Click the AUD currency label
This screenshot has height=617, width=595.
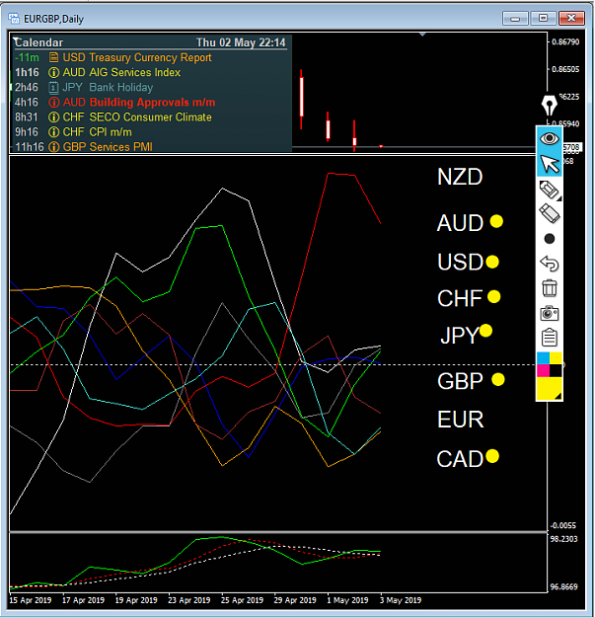click(460, 223)
